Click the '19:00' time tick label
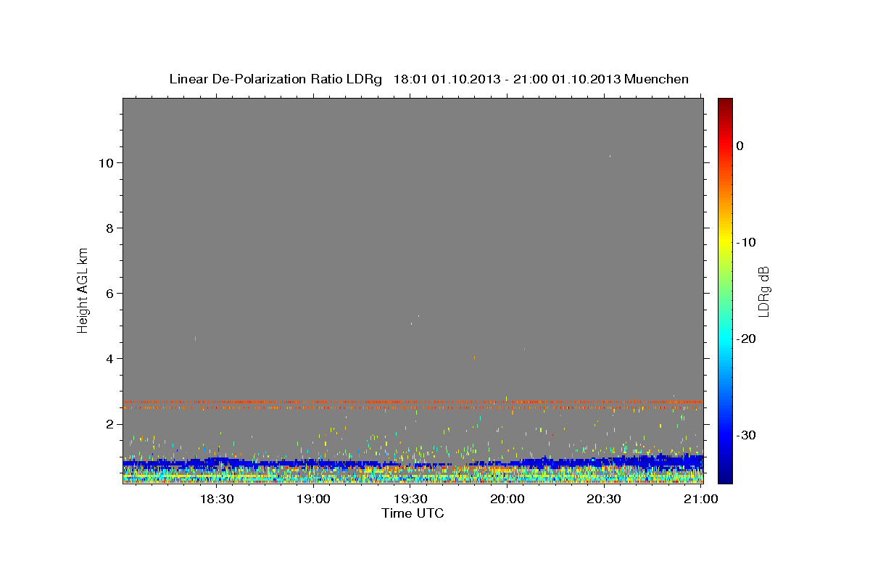Image resolution: width=870 pixels, height=580 pixels. 314,499
